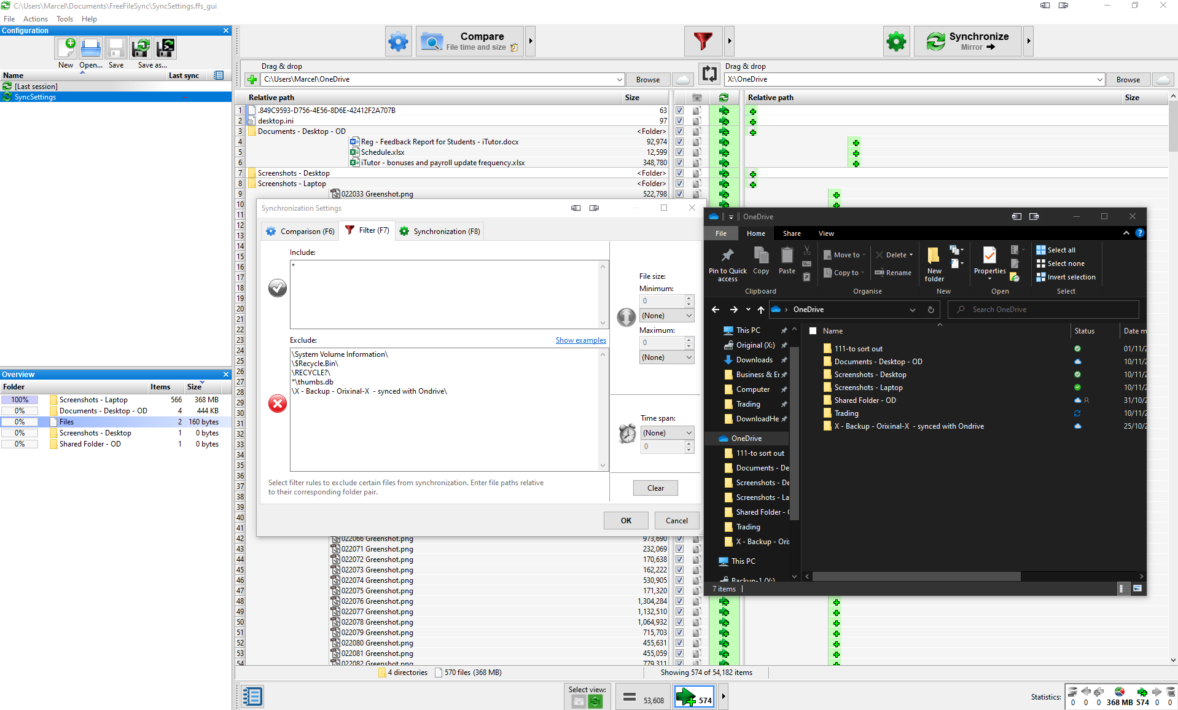Create New folder in Explorer ribbon
This screenshot has height=710, width=1178.
pyautogui.click(x=934, y=264)
